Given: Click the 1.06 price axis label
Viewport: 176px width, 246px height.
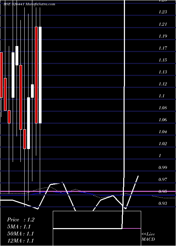Looking at the screenshot, I should 163,120.
